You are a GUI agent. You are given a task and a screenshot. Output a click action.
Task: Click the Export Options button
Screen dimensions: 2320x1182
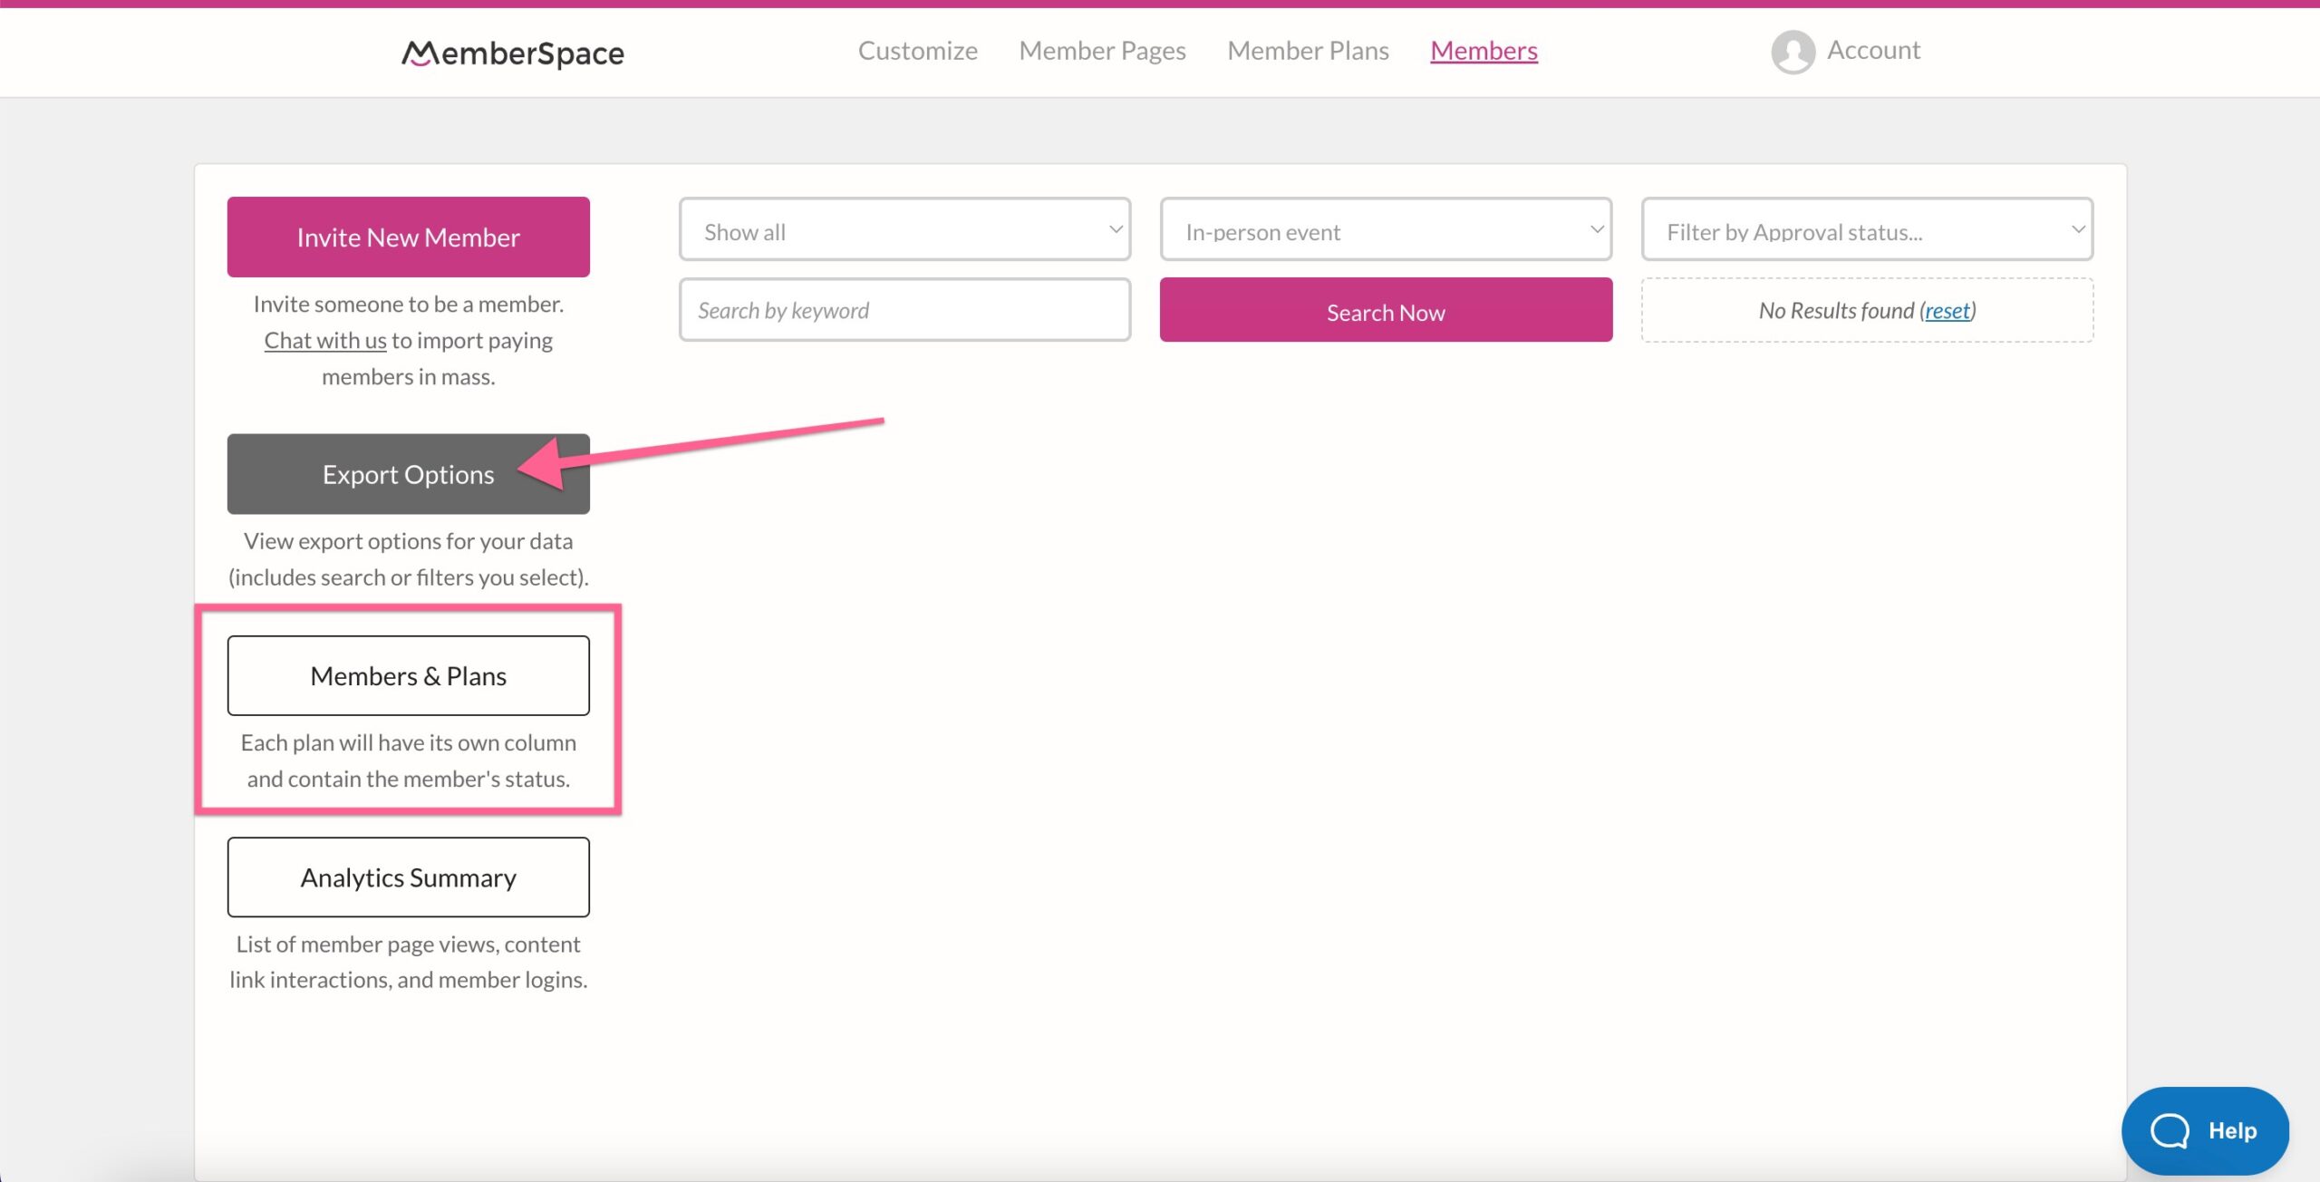[408, 474]
